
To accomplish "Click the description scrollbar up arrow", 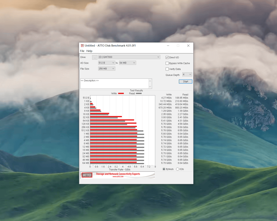I will pyautogui.click(x=150, y=81).
